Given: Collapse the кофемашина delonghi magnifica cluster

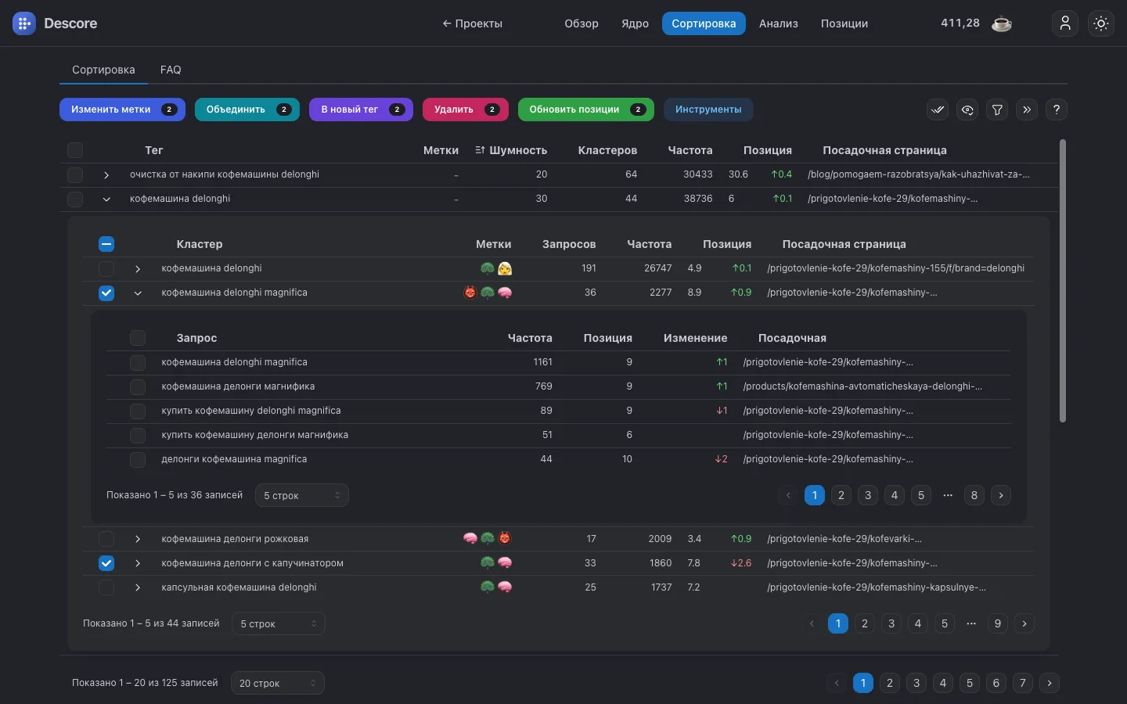Looking at the screenshot, I should click(x=138, y=293).
